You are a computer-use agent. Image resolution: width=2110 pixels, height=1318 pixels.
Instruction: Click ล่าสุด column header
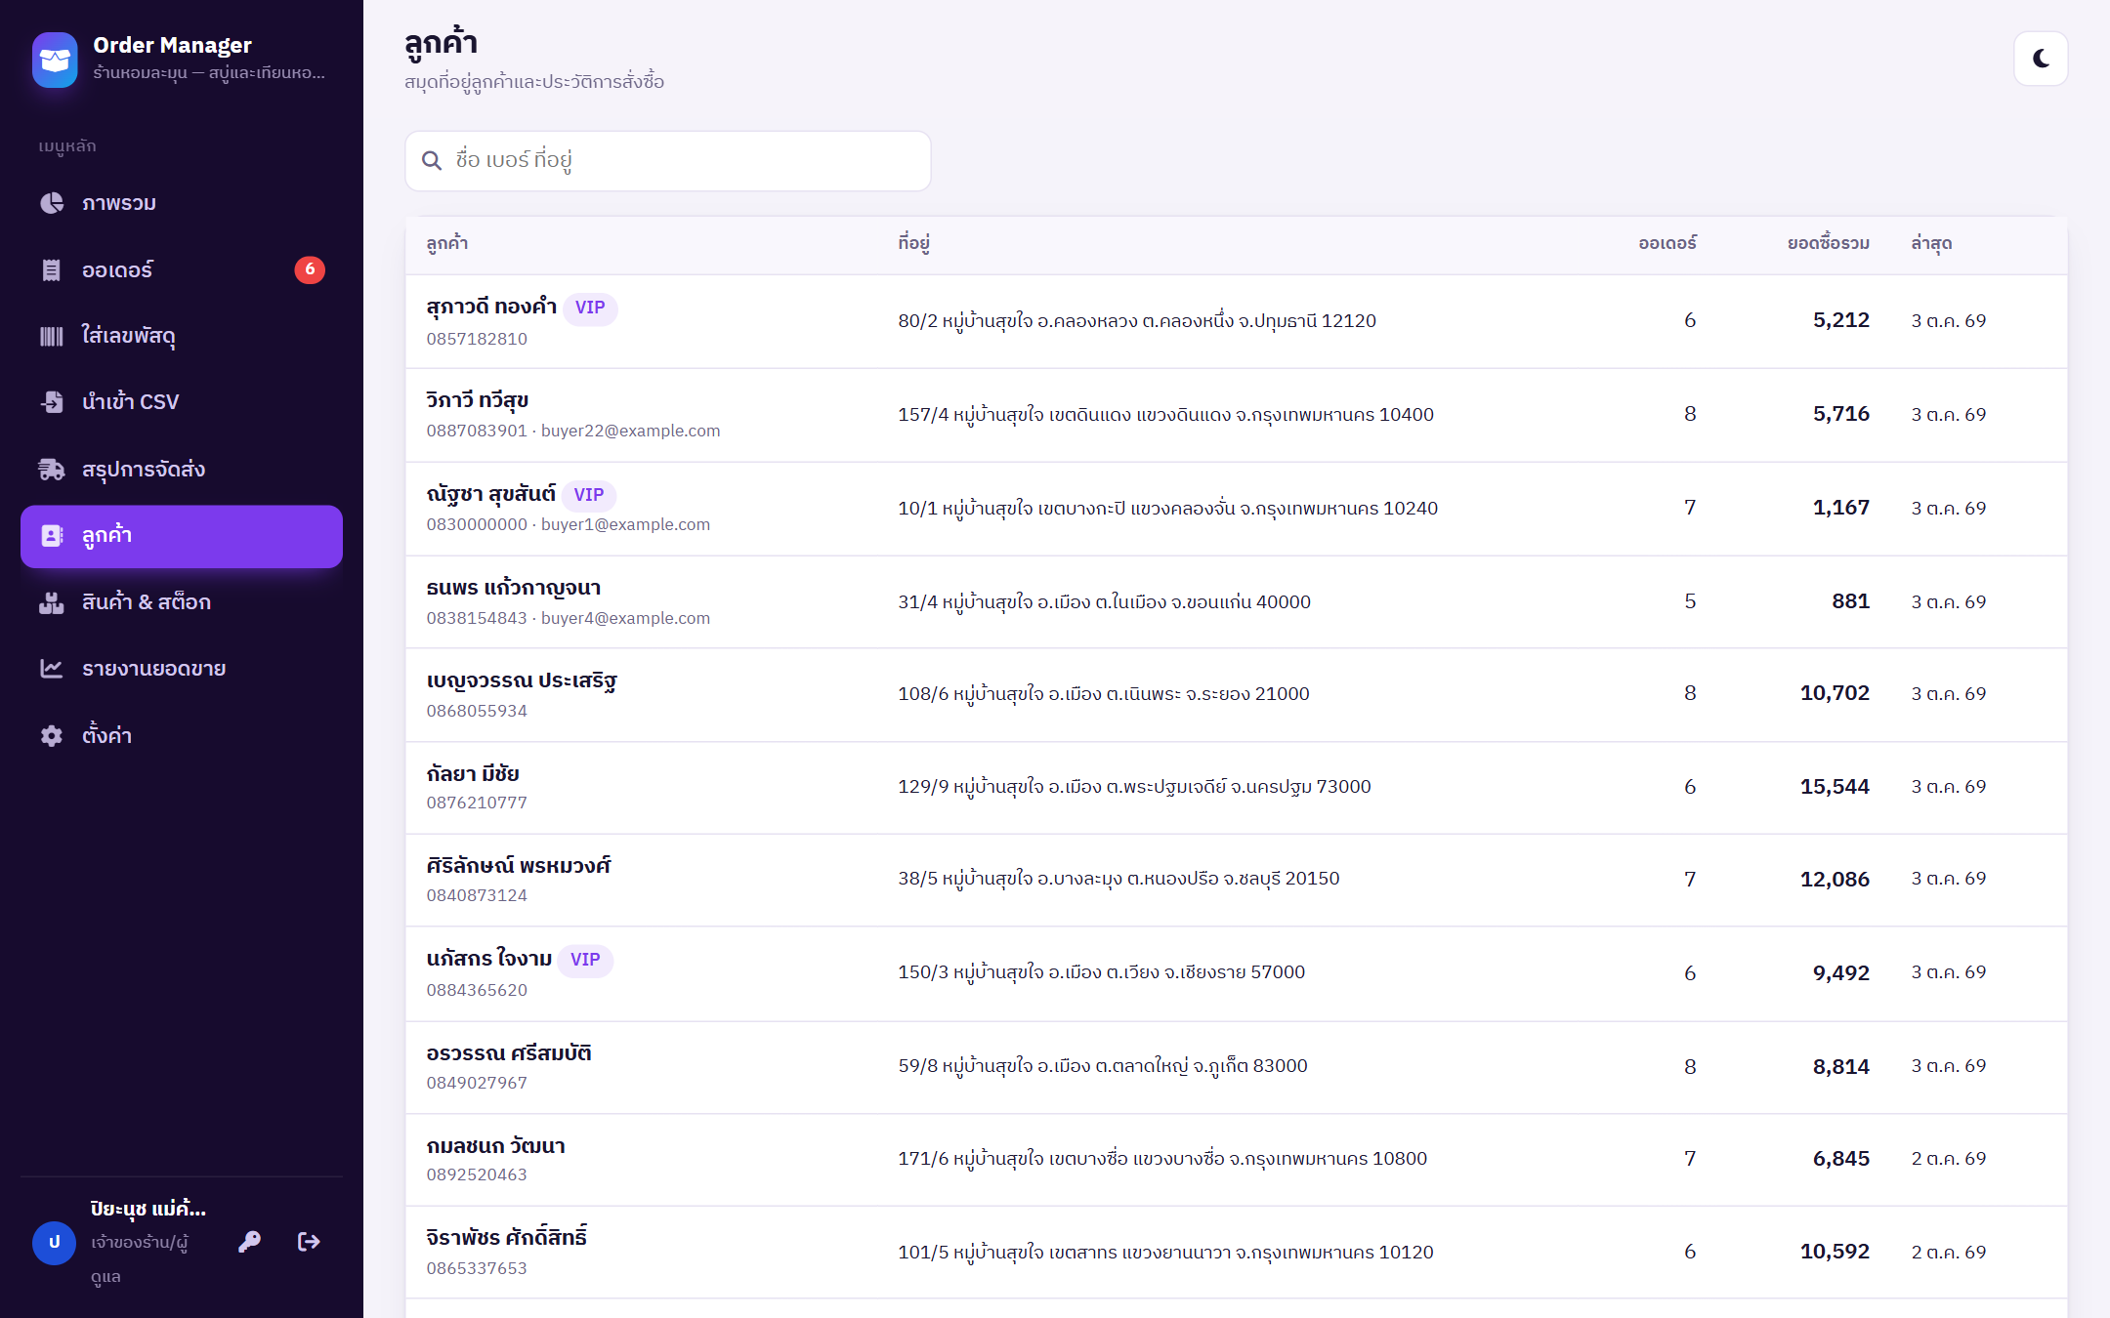coord(1931,243)
